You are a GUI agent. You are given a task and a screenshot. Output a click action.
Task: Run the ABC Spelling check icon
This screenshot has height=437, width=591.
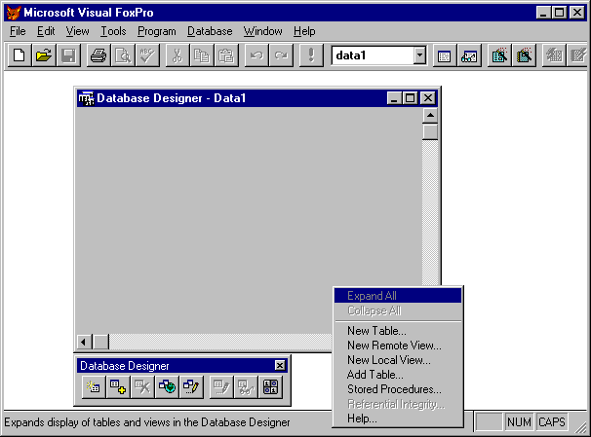[x=147, y=55]
